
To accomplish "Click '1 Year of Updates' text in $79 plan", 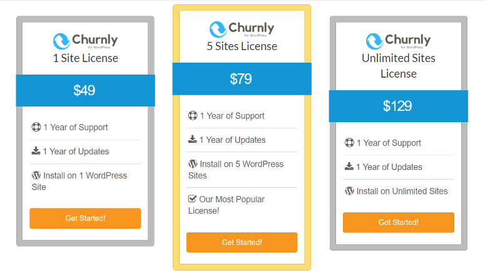I will click(x=232, y=140).
